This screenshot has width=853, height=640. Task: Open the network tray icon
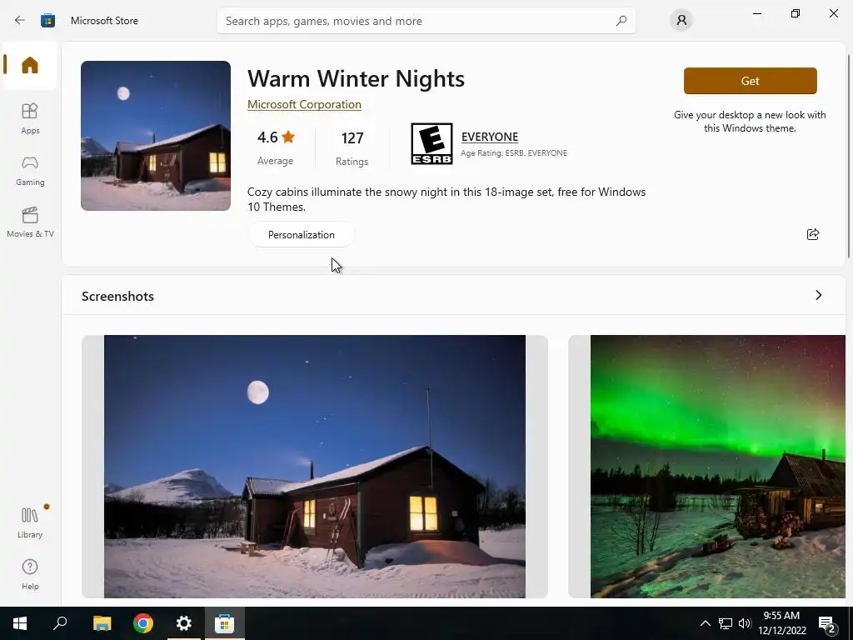[x=726, y=623]
